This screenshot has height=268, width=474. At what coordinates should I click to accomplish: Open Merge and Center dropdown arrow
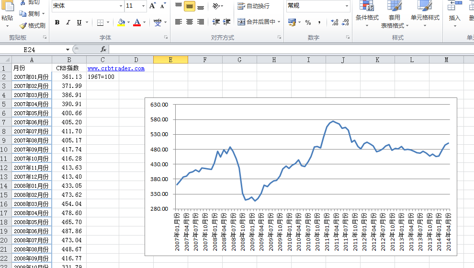pos(279,21)
